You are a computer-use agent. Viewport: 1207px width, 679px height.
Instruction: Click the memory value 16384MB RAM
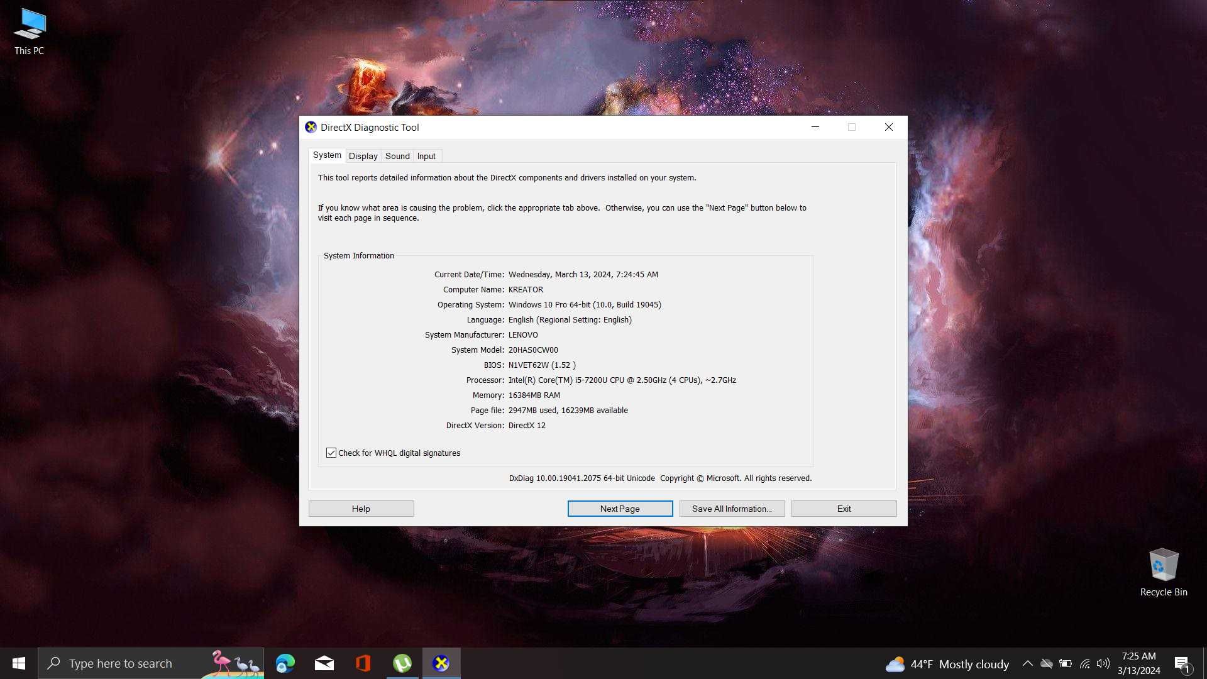[534, 395]
